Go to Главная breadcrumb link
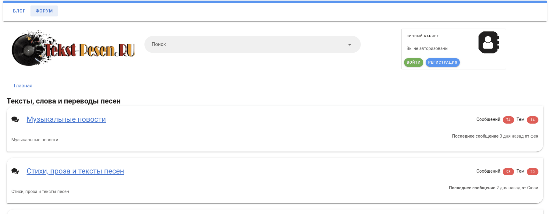 23,86
